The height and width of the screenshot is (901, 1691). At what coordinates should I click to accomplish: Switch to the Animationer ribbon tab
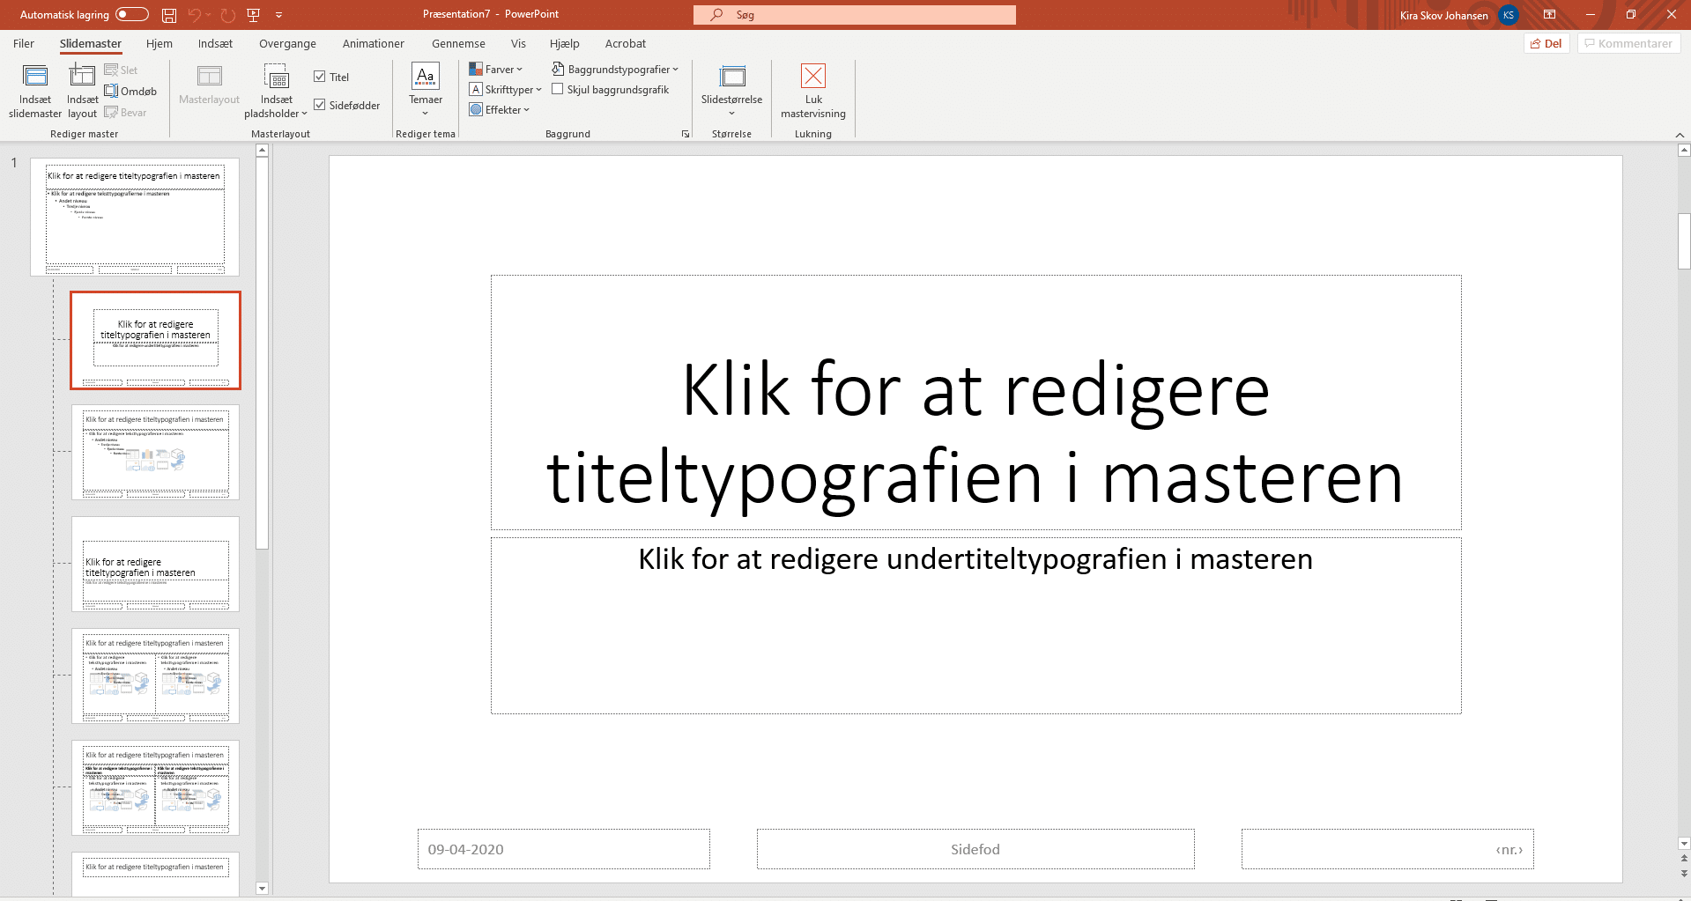[x=373, y=43]
